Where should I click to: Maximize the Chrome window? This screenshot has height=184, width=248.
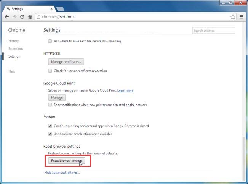coord(231,3)
